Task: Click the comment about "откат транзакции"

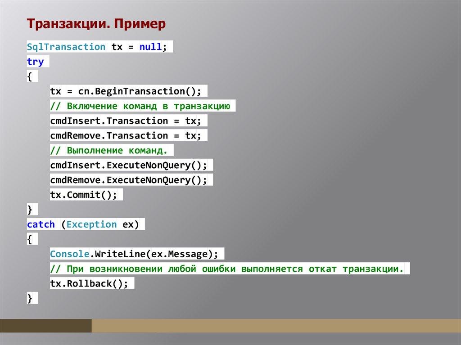Action: 227,269
